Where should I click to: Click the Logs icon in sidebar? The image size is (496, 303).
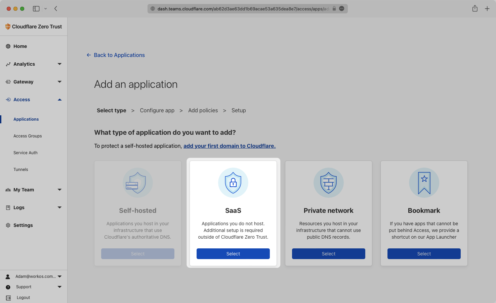[8, 207]
